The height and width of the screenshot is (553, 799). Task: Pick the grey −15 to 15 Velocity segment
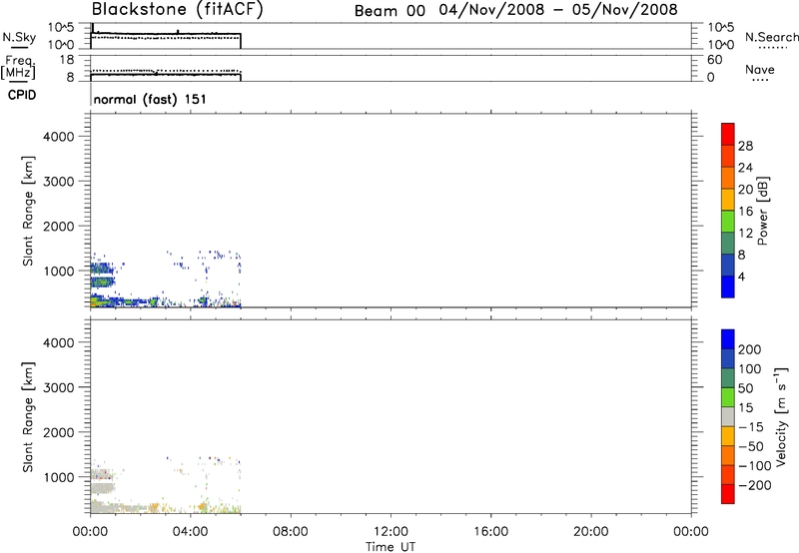click(x=728, y=416)
